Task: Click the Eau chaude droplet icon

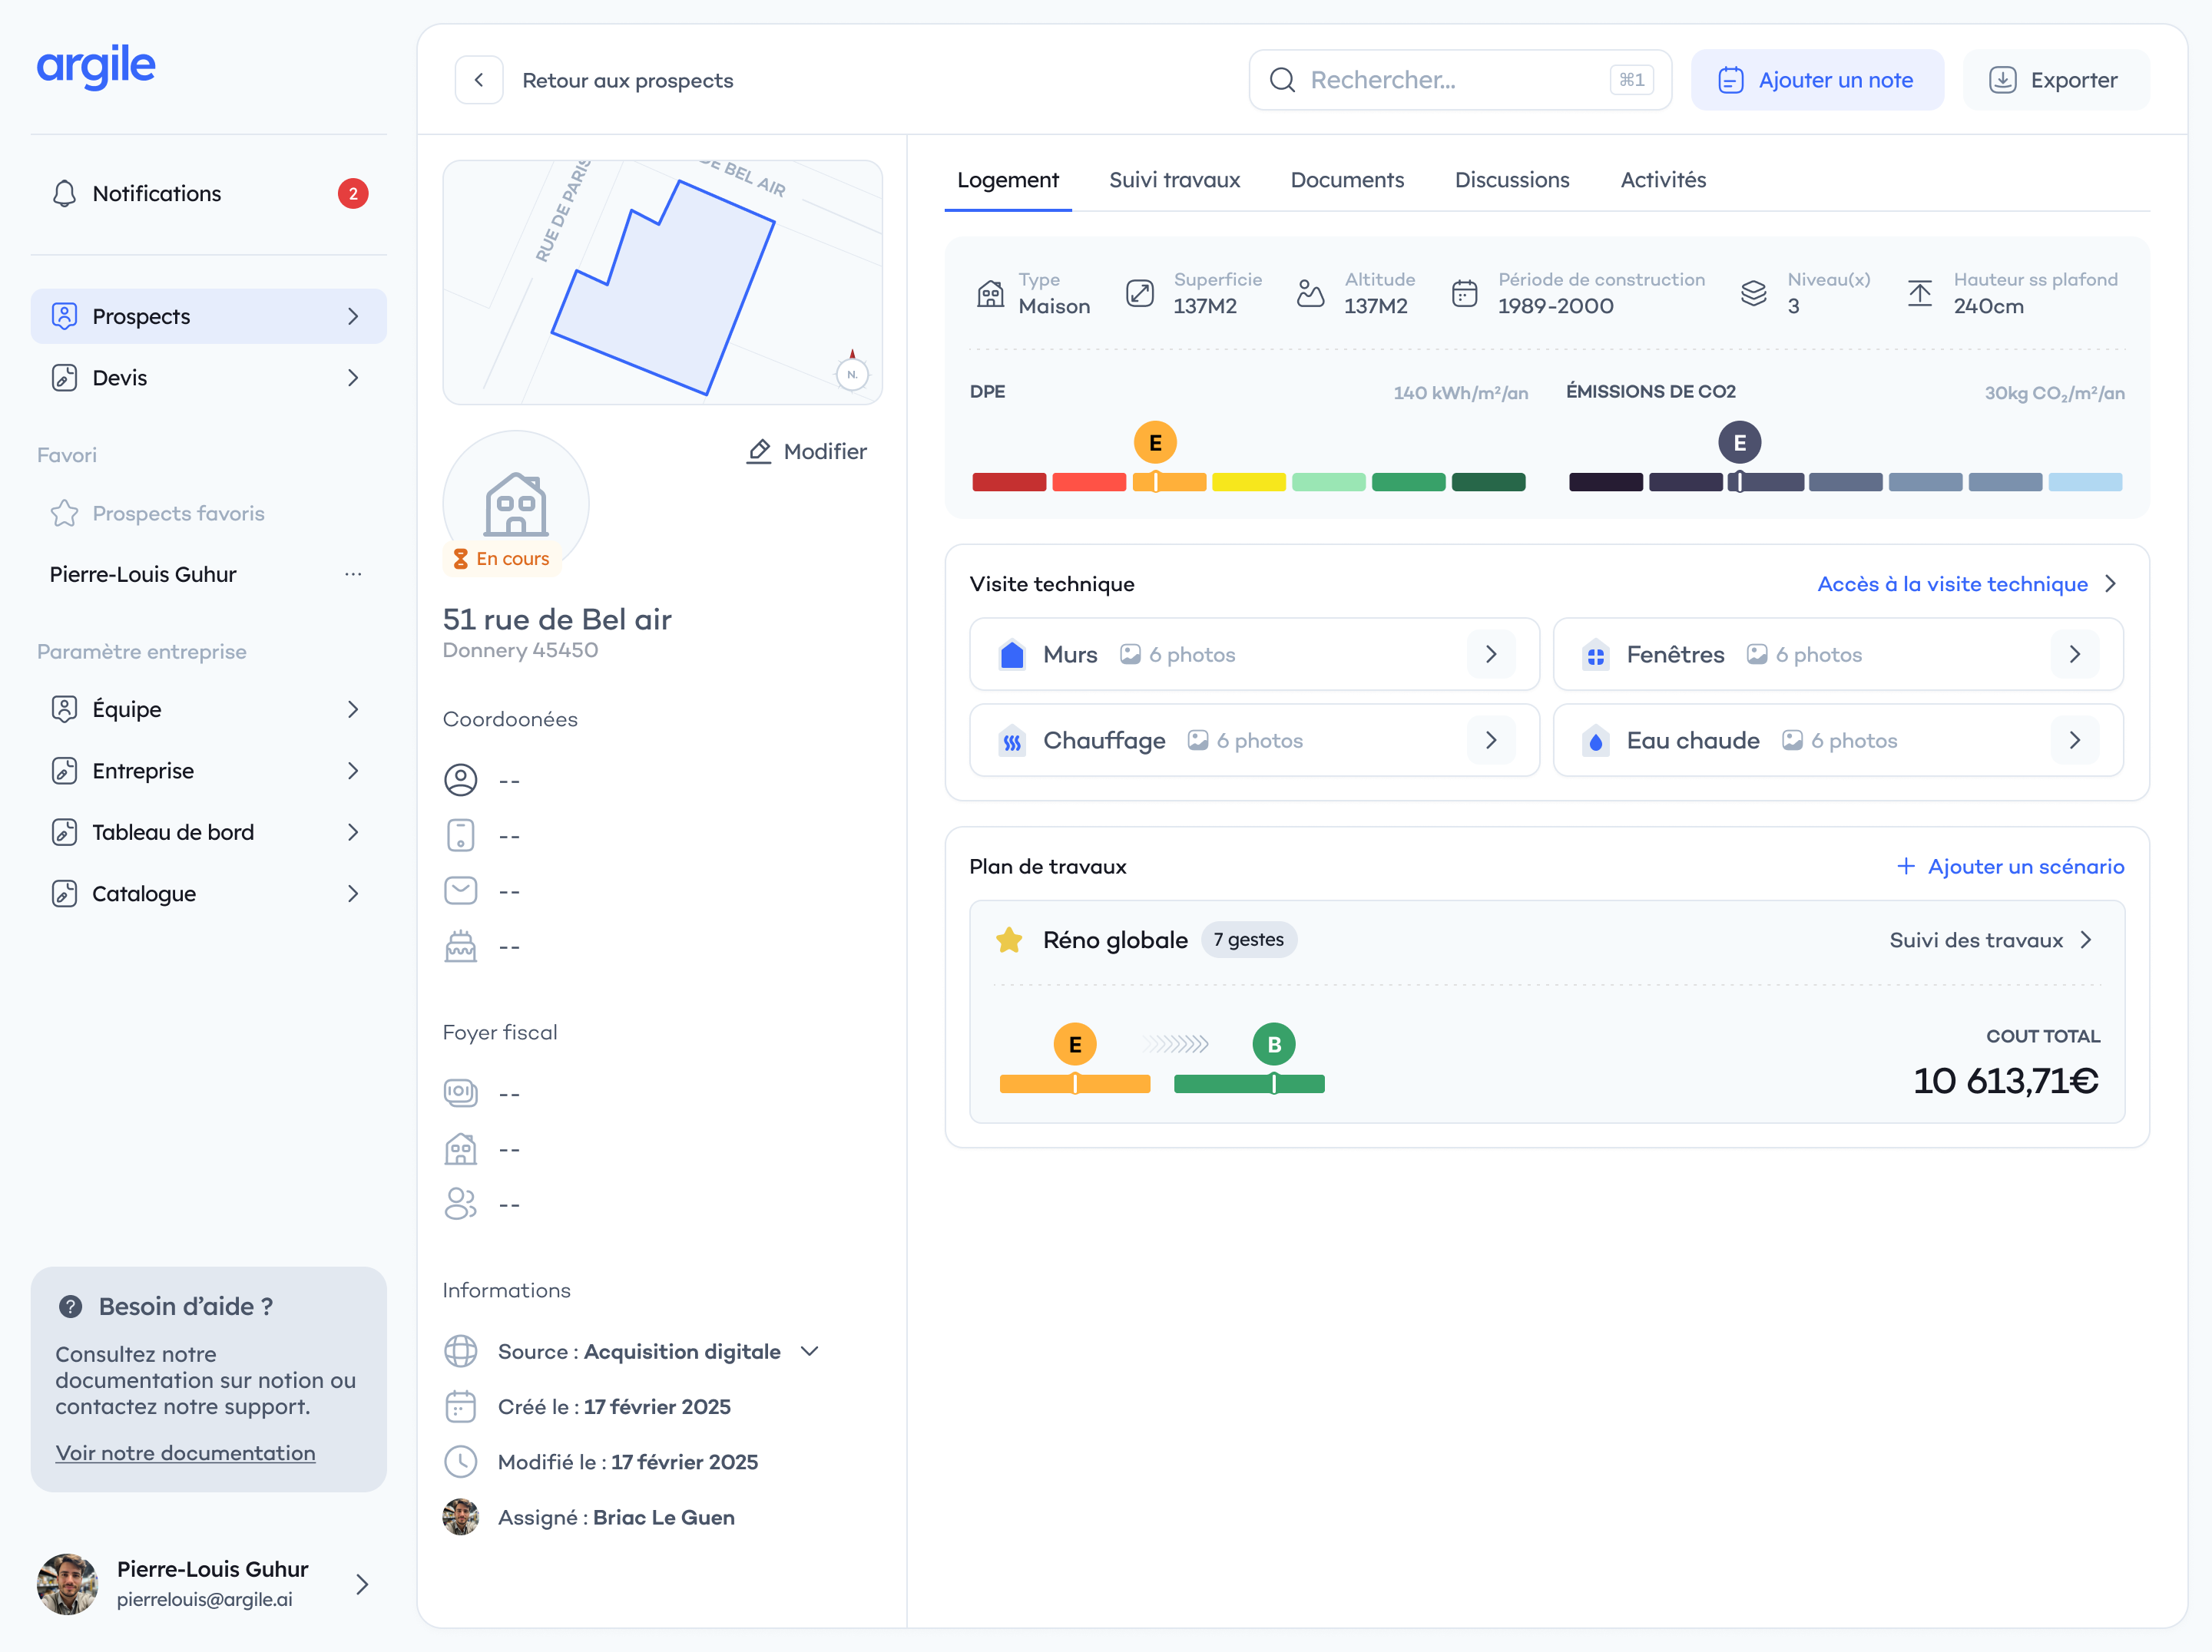Action: pos(1595,741)
